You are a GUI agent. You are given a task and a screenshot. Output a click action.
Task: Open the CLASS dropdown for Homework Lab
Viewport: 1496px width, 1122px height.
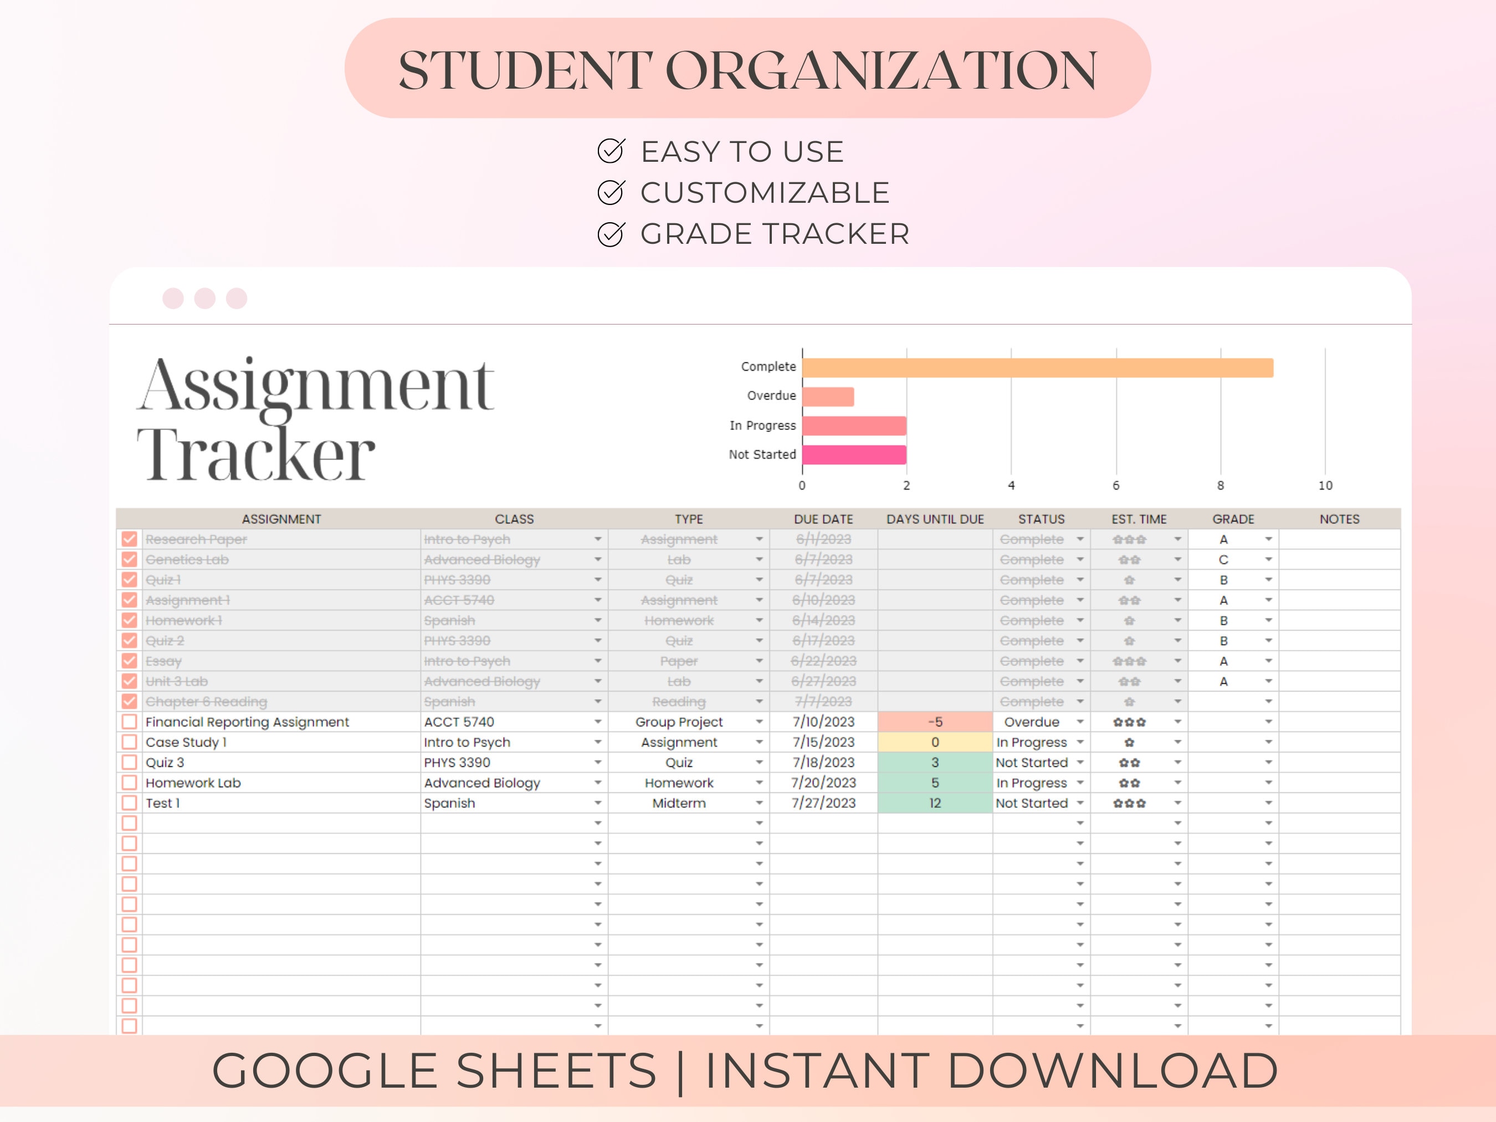[598, 782]
